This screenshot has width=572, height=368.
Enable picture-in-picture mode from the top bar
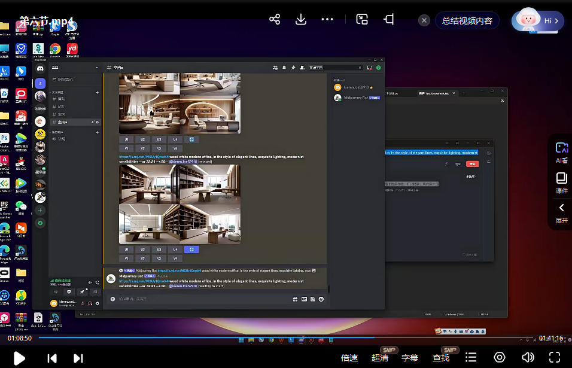point(362,20)
